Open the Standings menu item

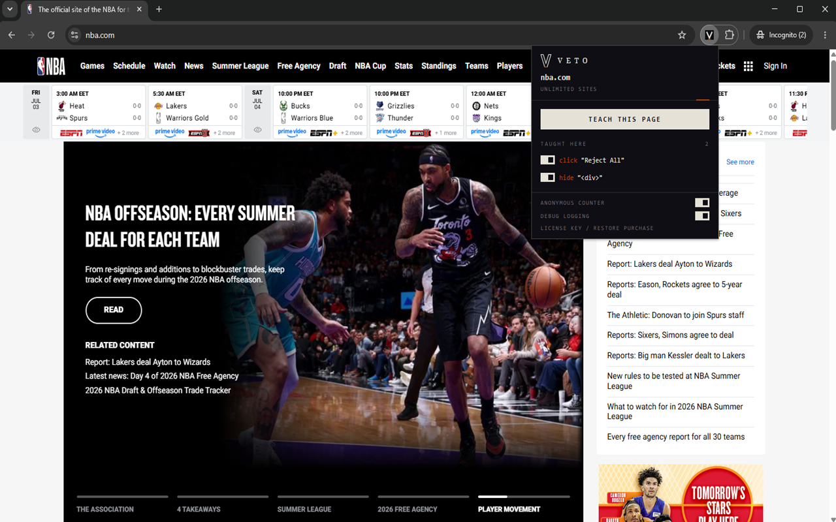tap(439, 66)
